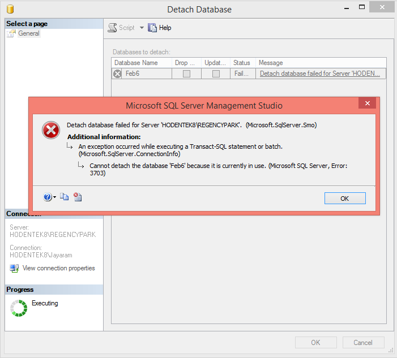Click the connection name HODENTEK8\Jayaram
The width and height of the screenshot is (397, 358).
click(41, 255)
